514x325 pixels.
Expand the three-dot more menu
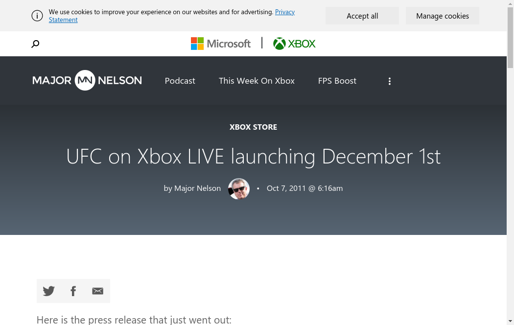coord(390,81)
